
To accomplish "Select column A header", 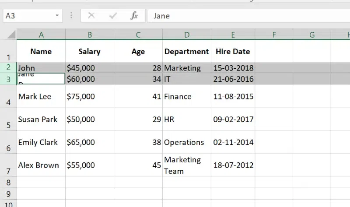I will click(x=41, y=35).
